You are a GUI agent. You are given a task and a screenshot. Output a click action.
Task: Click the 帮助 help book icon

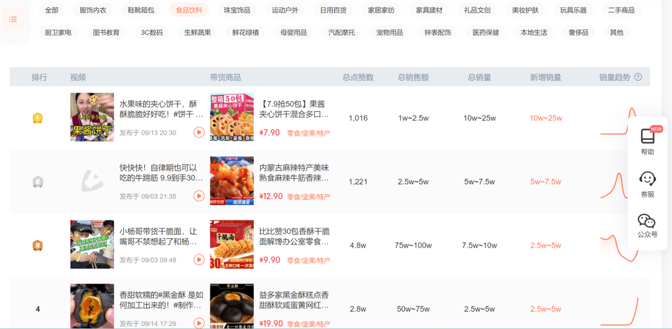[x=648, y=137]
